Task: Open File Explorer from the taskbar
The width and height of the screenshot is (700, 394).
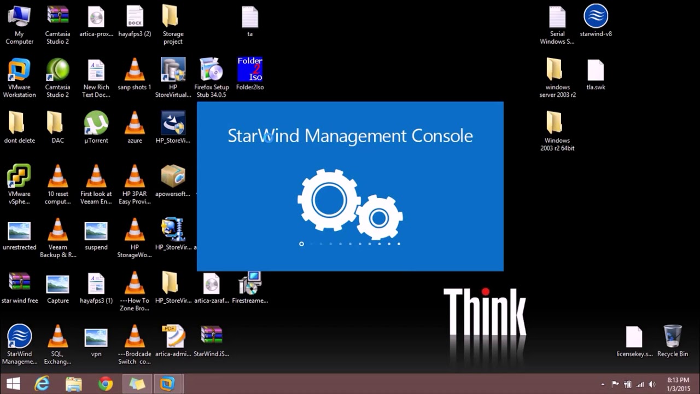Action: [x=74, y=384]
